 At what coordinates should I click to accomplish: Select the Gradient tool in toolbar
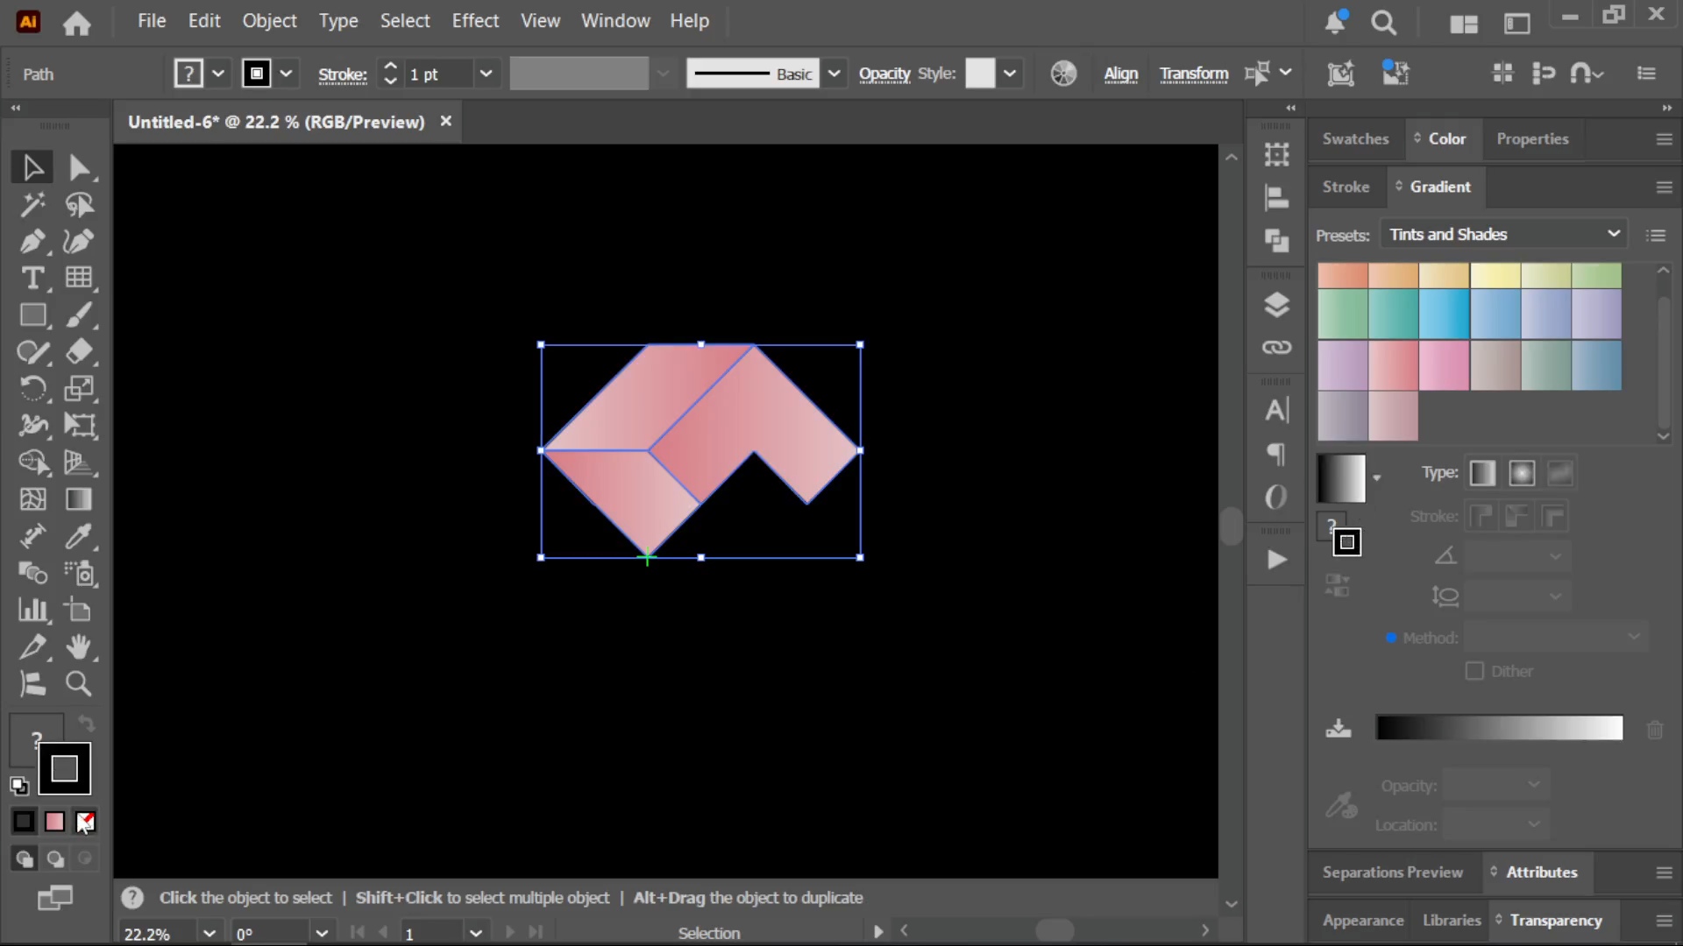click(79, 499)
